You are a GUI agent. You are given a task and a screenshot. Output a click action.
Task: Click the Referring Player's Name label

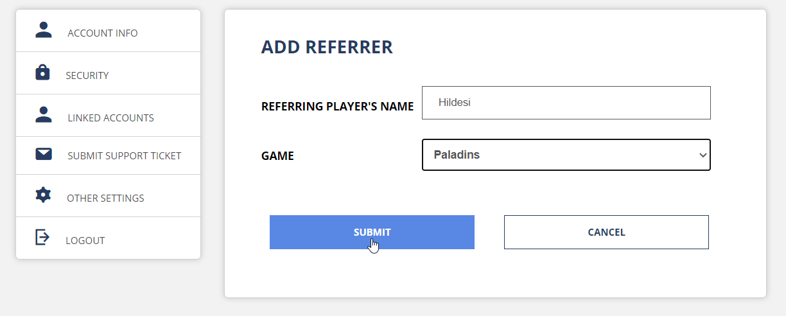pos(337,107)
